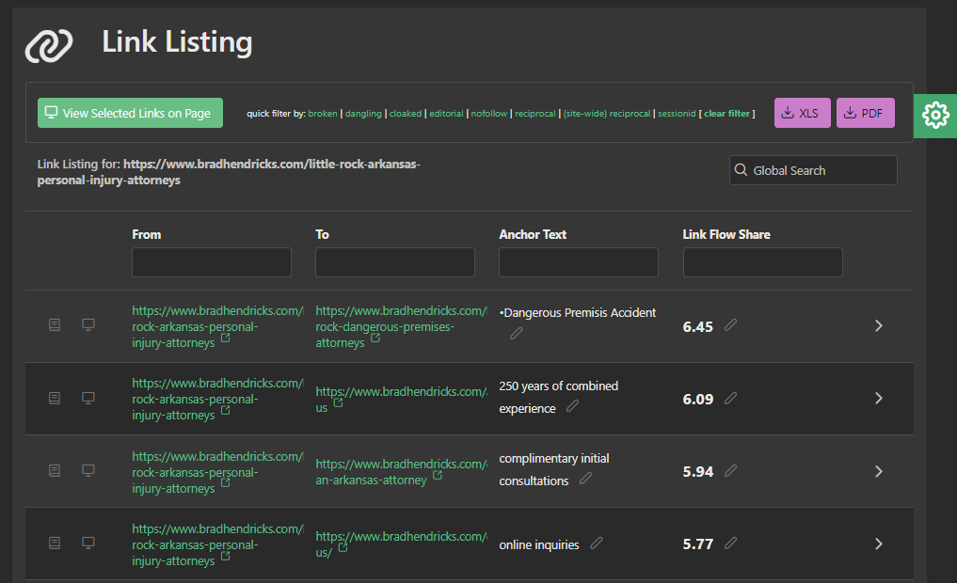Edit anchor text 'Dangerous Premisis Accident' pencil

point(516,334)
